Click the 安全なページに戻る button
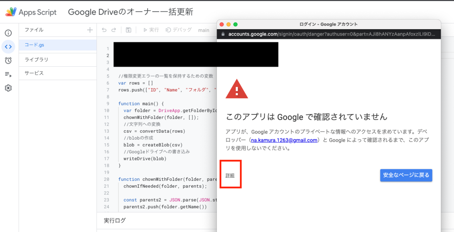 click(x=406, y=175)
